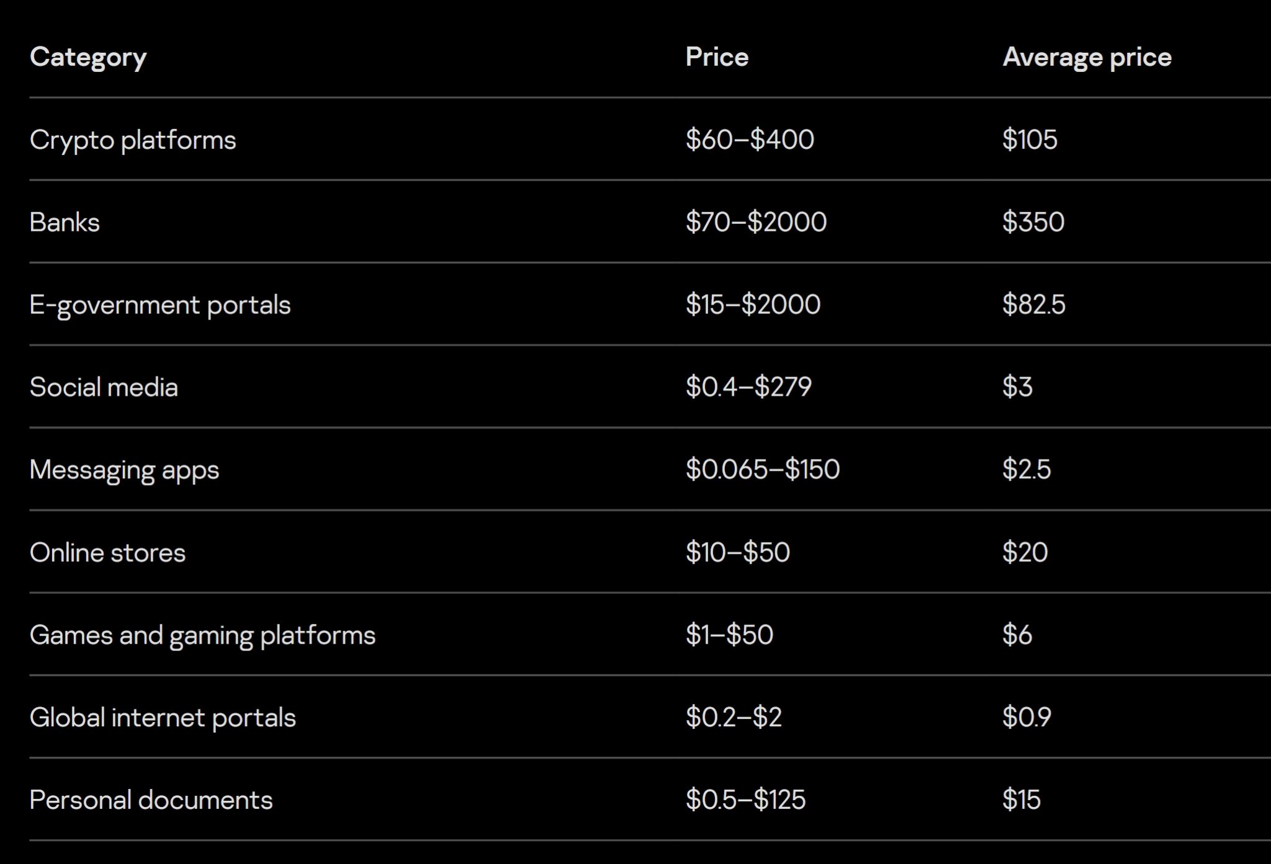
Task: Select the Crypto platforms row label
Action: (x=133, y=140)
